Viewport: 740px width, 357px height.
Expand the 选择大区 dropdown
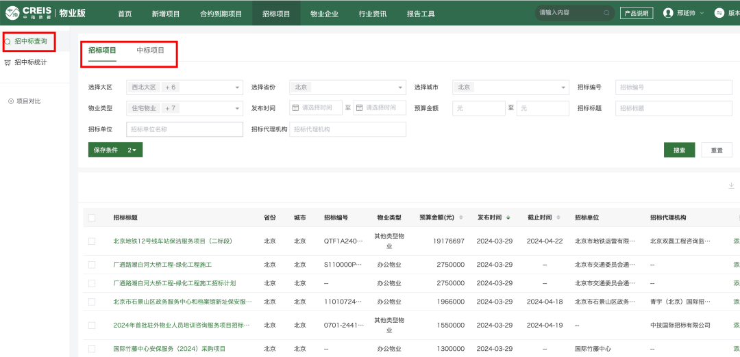pos(237,88)
